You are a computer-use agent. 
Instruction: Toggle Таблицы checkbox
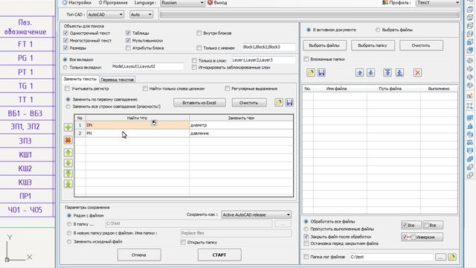click(x=128, y=33)
